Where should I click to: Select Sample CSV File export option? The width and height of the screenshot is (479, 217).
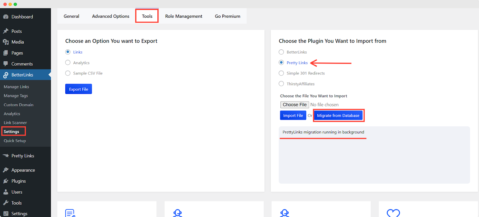click(68, 73)
